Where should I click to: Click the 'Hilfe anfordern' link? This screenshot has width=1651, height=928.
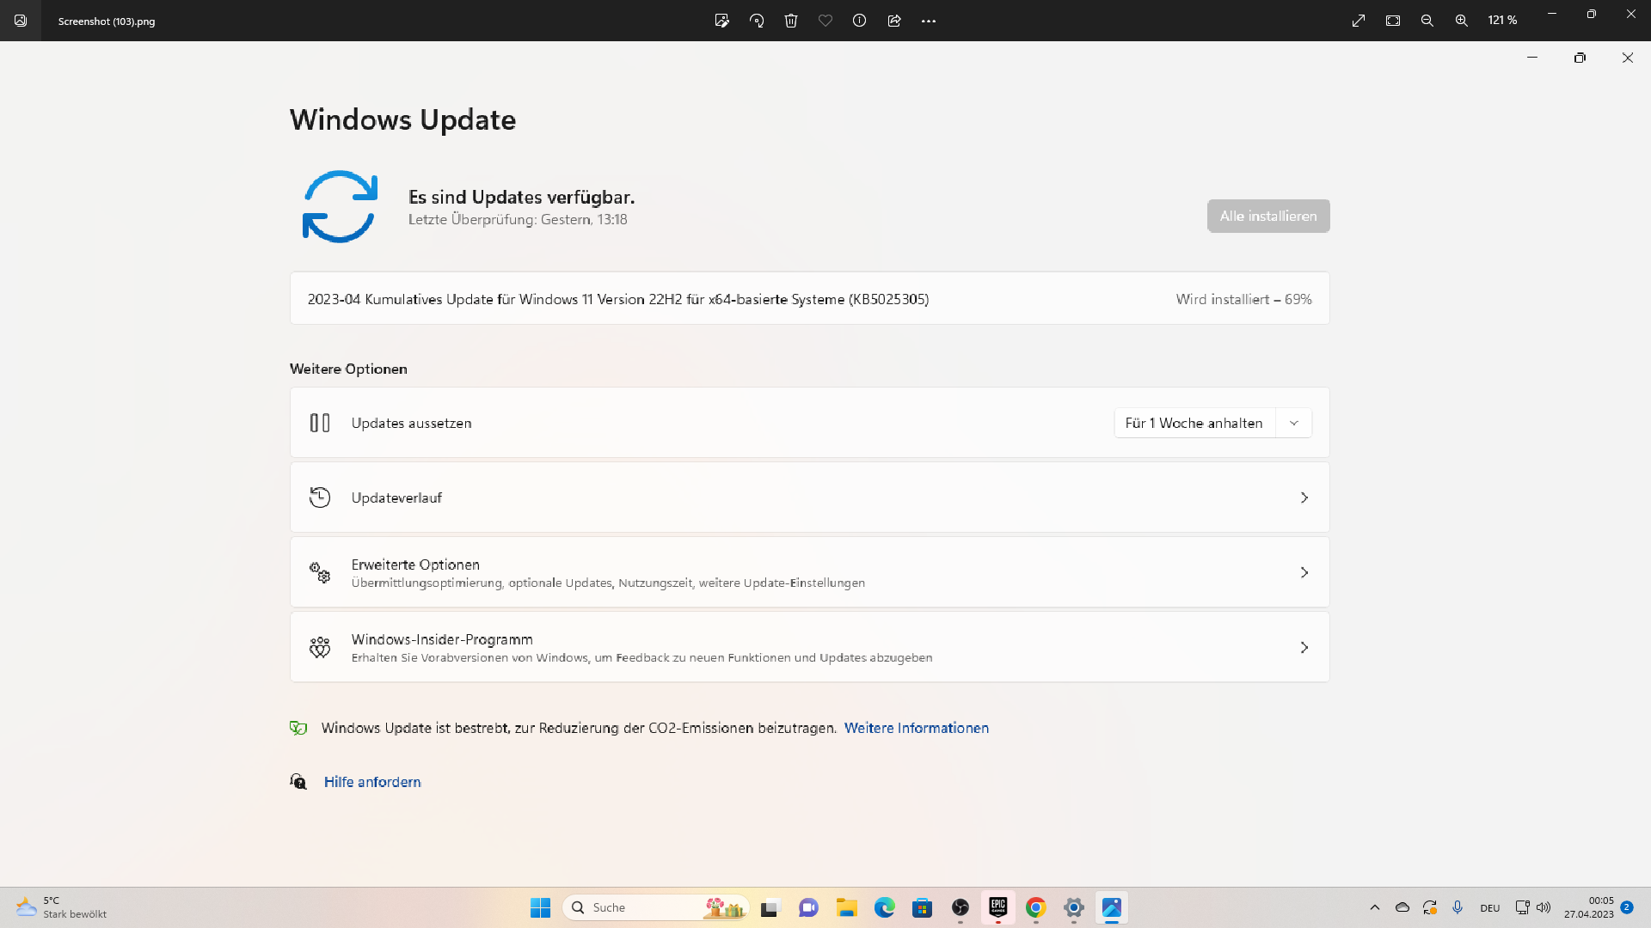pos(372,782)
